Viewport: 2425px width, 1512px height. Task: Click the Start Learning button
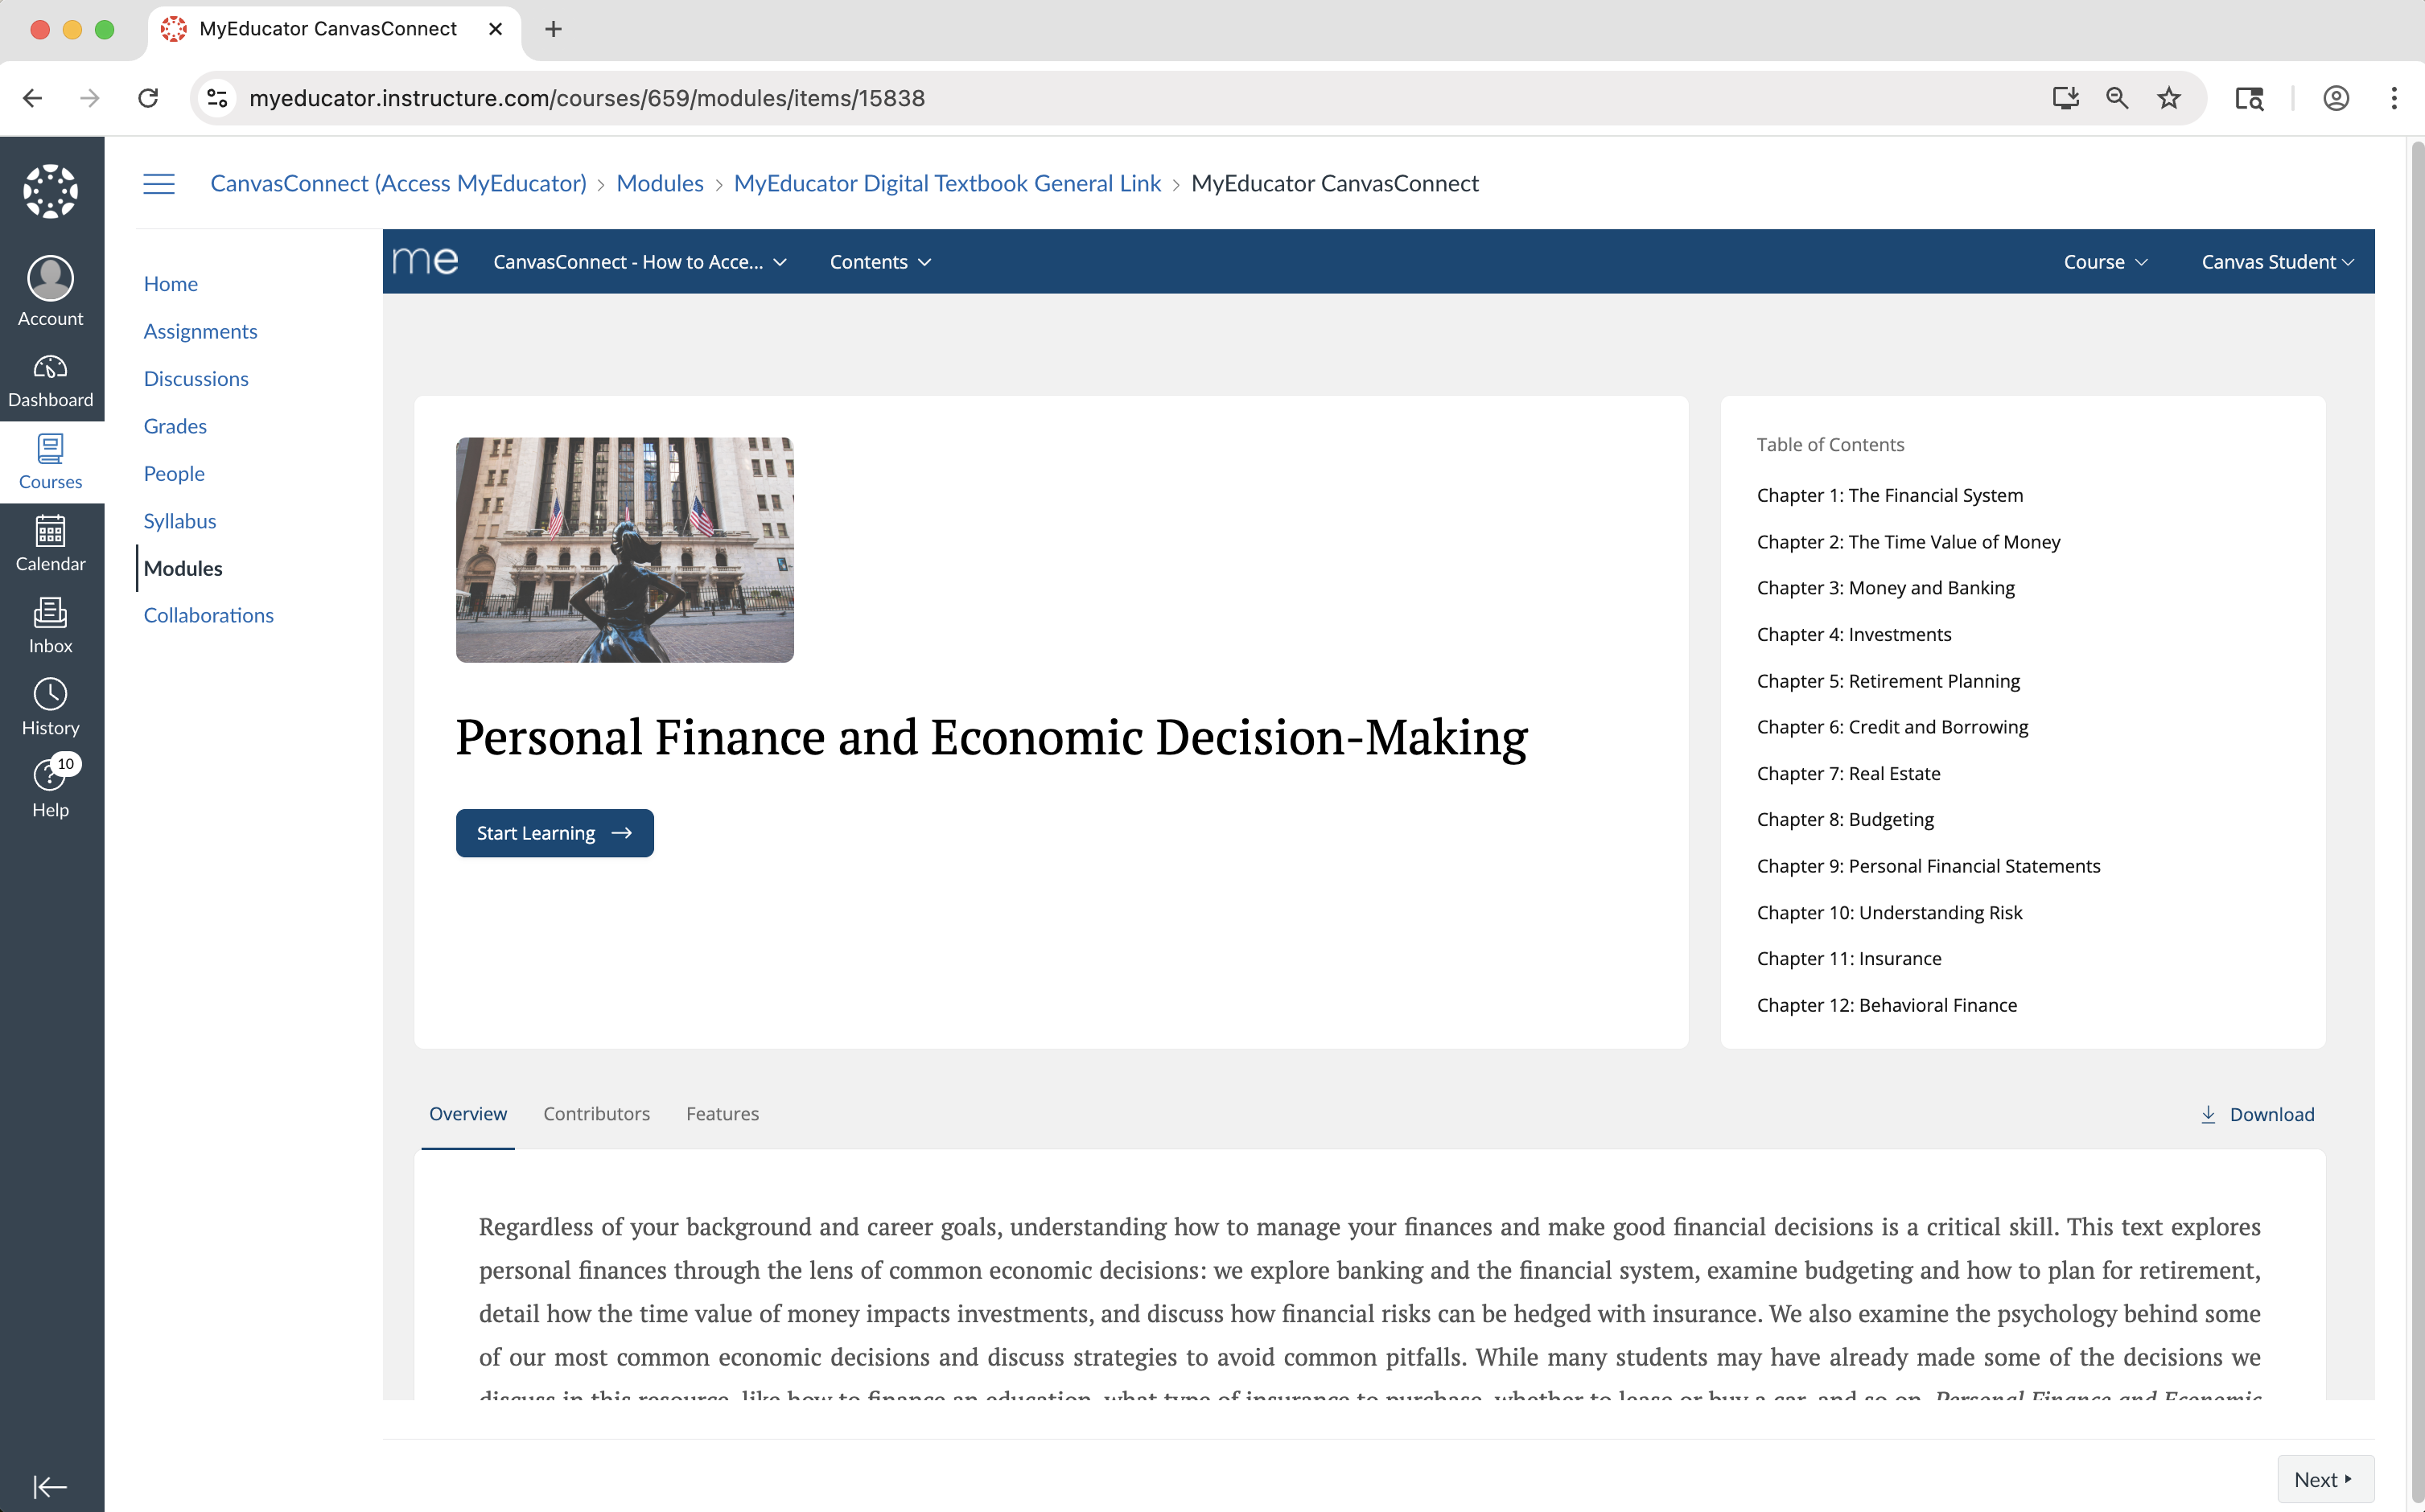[x=554, y=833]
